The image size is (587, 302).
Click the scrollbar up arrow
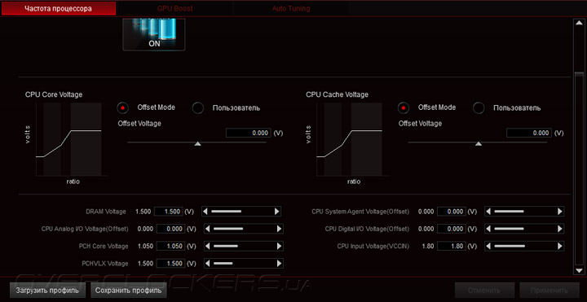tap(579, 23)
